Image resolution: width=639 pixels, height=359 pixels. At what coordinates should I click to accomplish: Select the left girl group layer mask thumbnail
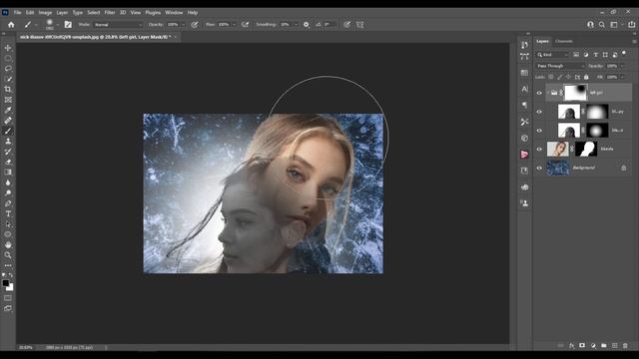pos(575,93)
